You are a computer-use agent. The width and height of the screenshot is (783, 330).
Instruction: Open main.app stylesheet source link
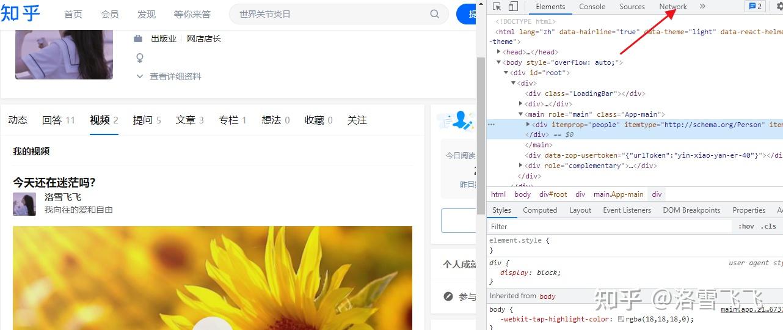tap(751, 309)
